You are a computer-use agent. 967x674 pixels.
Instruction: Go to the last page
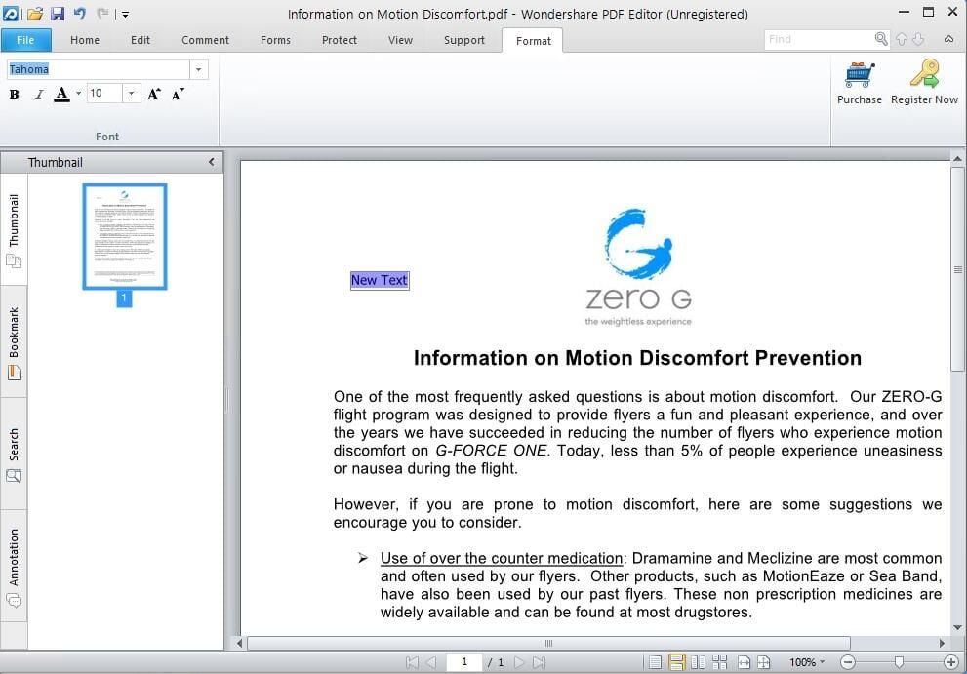pos(539,662)
